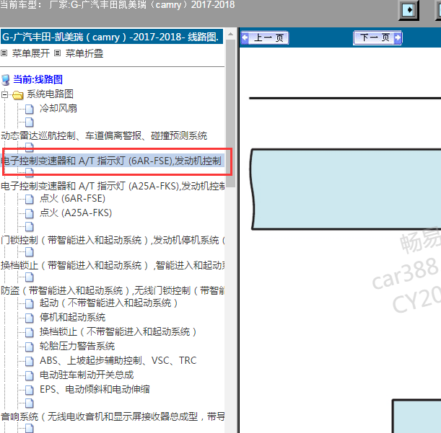Click the panel toggle arrow icon in header
The width and height of the screenshot is (441, 433).
[409, 10]
